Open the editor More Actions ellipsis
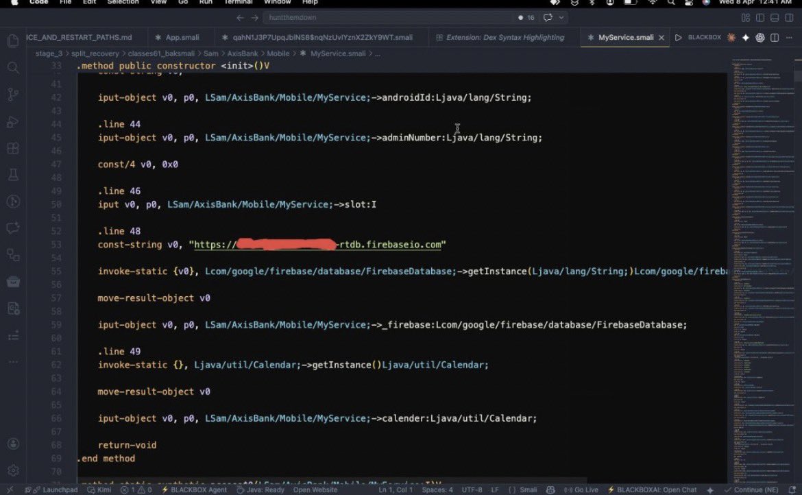This screenshot has height=495, width=802. (x=789, y=38)
